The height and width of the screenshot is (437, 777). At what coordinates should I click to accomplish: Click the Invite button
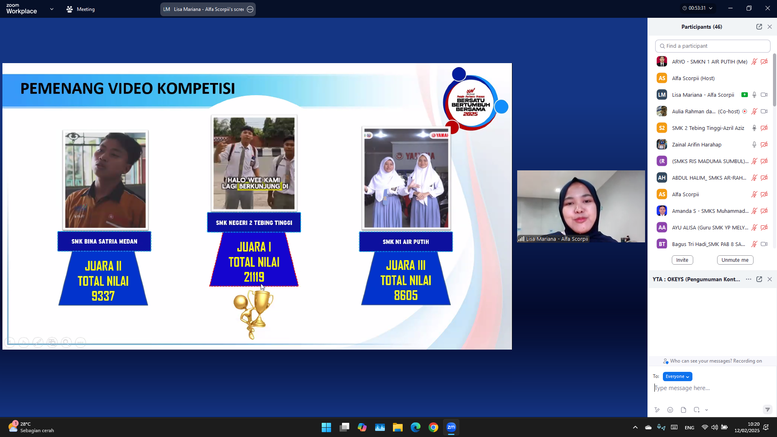(x=682, y=260)
